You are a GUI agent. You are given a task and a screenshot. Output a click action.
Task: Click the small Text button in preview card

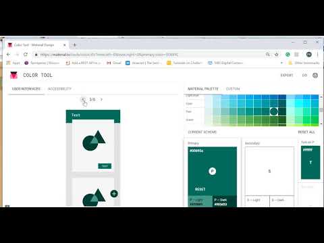click(x=105, y=166)
